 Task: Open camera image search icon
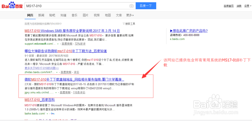click(132, 6)
